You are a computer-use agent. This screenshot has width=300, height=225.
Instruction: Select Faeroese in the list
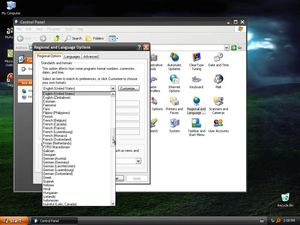(x=76, y=105)
